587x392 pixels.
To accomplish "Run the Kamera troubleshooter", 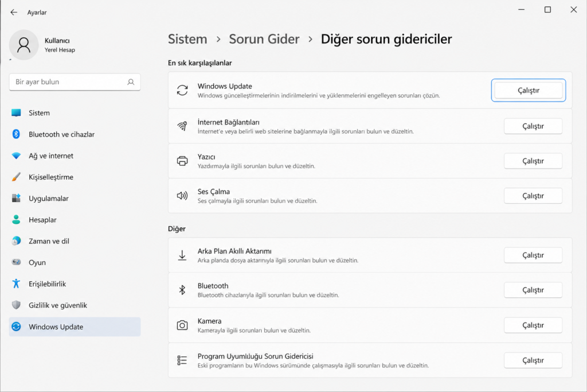I will click(533, 325).
